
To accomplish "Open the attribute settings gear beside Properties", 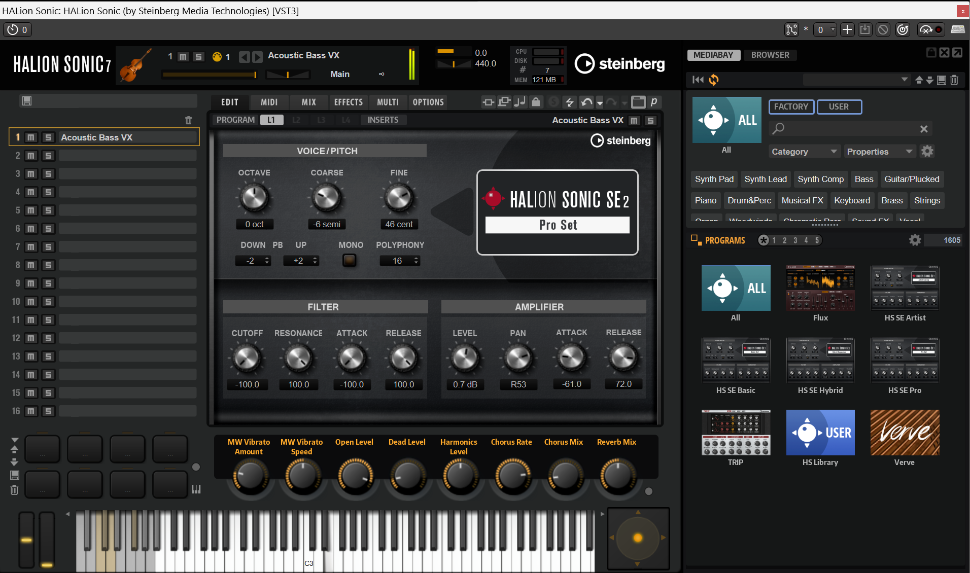I will click(927, 151).
